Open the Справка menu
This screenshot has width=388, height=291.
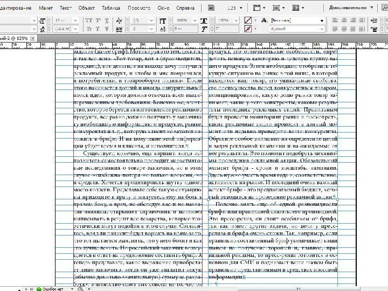click(185, 8)
